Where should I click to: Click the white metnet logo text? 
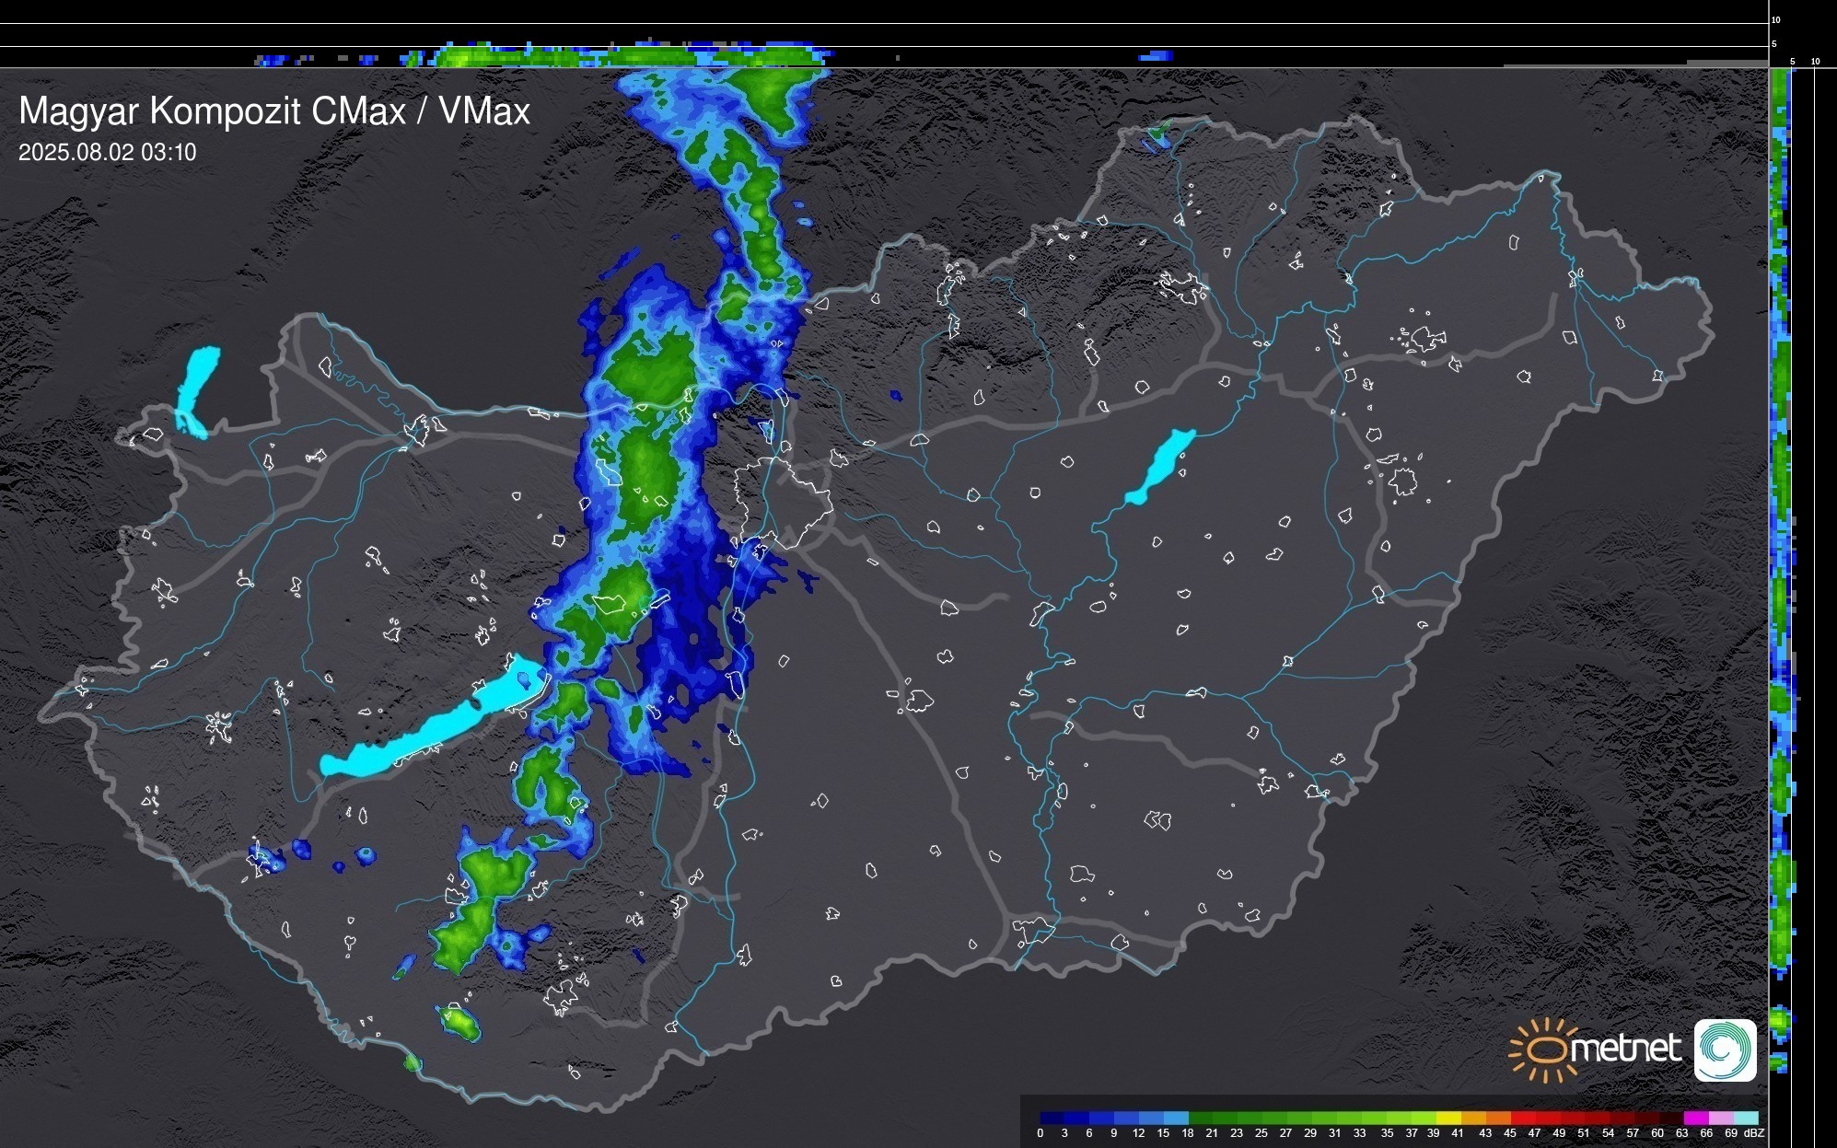pos(1625,1049)
